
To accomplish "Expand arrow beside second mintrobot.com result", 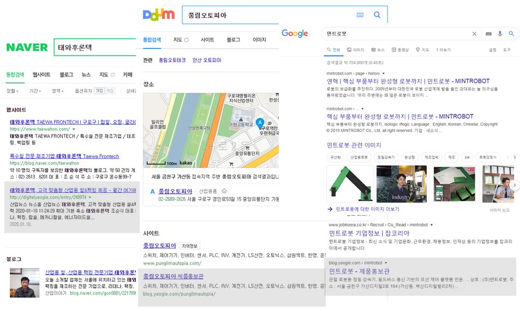I will (x=362, y=109).
